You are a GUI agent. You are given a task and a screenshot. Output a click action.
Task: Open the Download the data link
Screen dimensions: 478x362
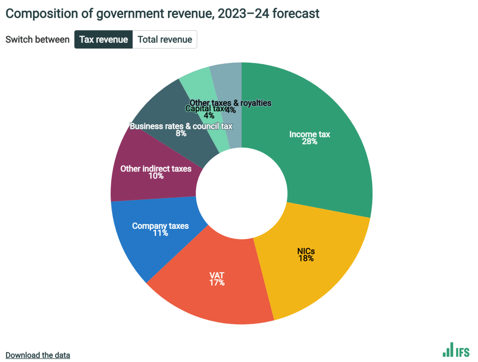(38, 355)
